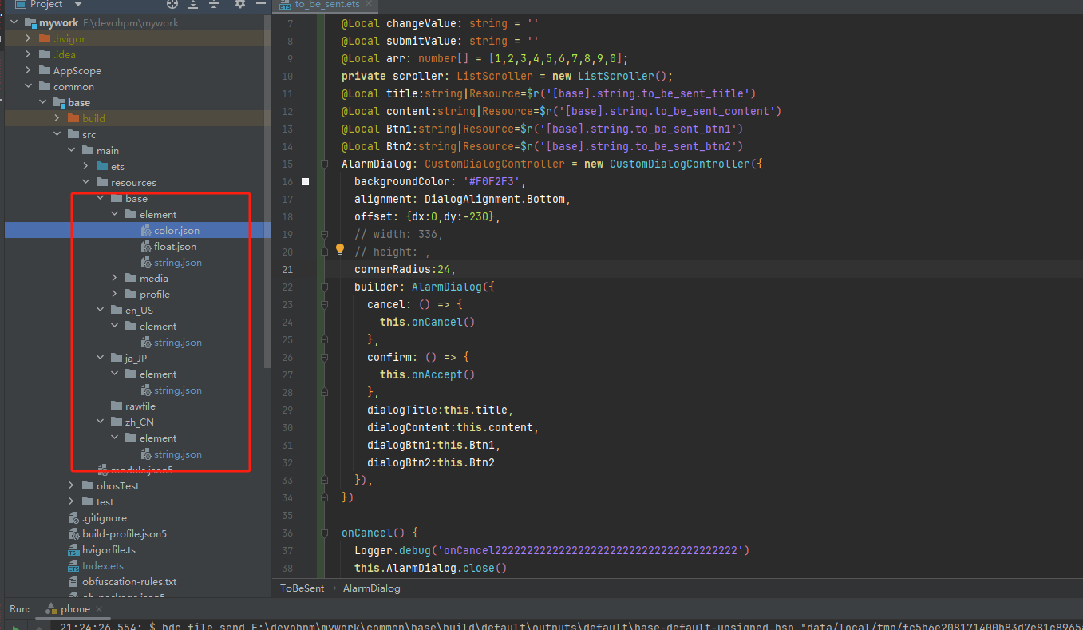Screen dimensions: 1083x630
Task: Click the Project panel vertical scrollbar
Action: point(268,192)
